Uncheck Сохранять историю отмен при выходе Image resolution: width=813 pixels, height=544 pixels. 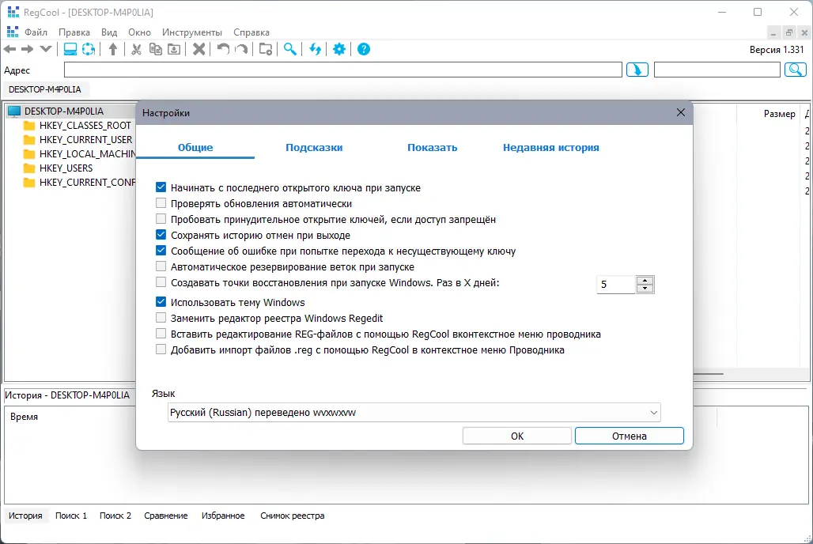[x=161, y=235]
